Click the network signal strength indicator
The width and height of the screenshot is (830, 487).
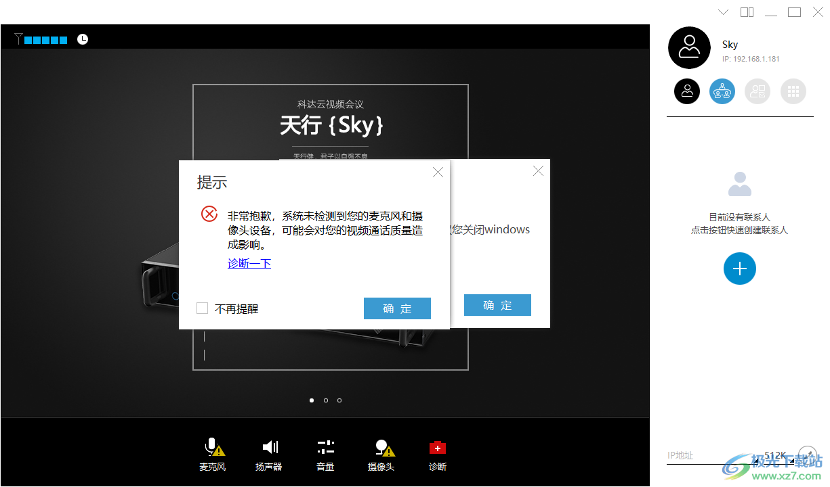[41, 39]
